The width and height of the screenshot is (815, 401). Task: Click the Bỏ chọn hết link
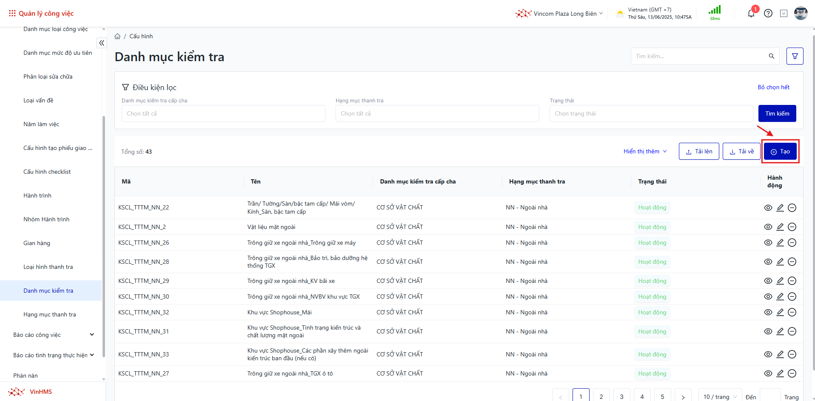pos(773,87)
